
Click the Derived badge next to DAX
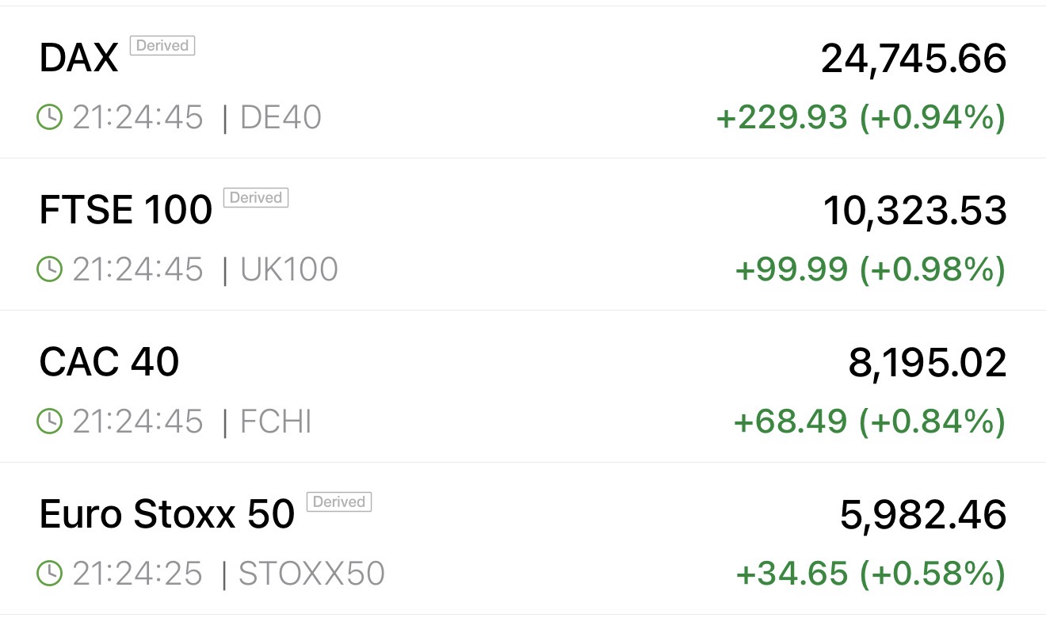point(162,46)
